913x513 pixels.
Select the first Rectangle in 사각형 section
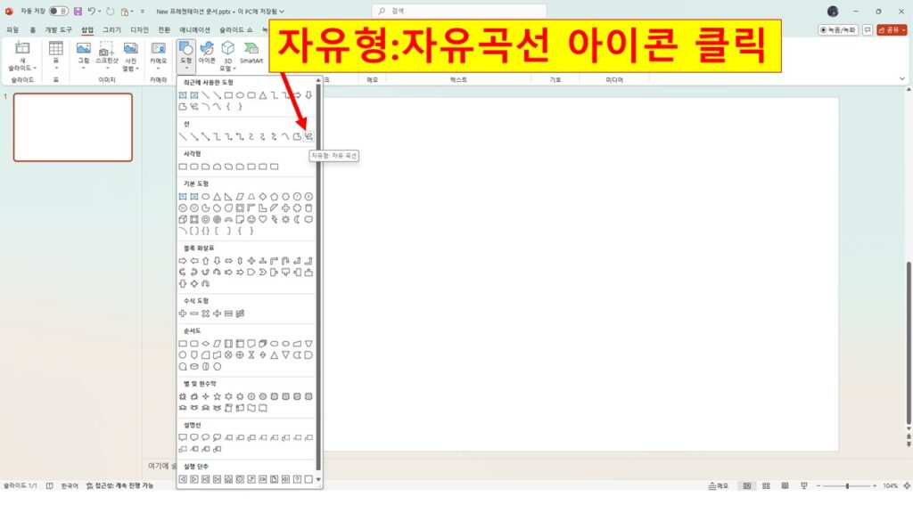pos(183,167)
